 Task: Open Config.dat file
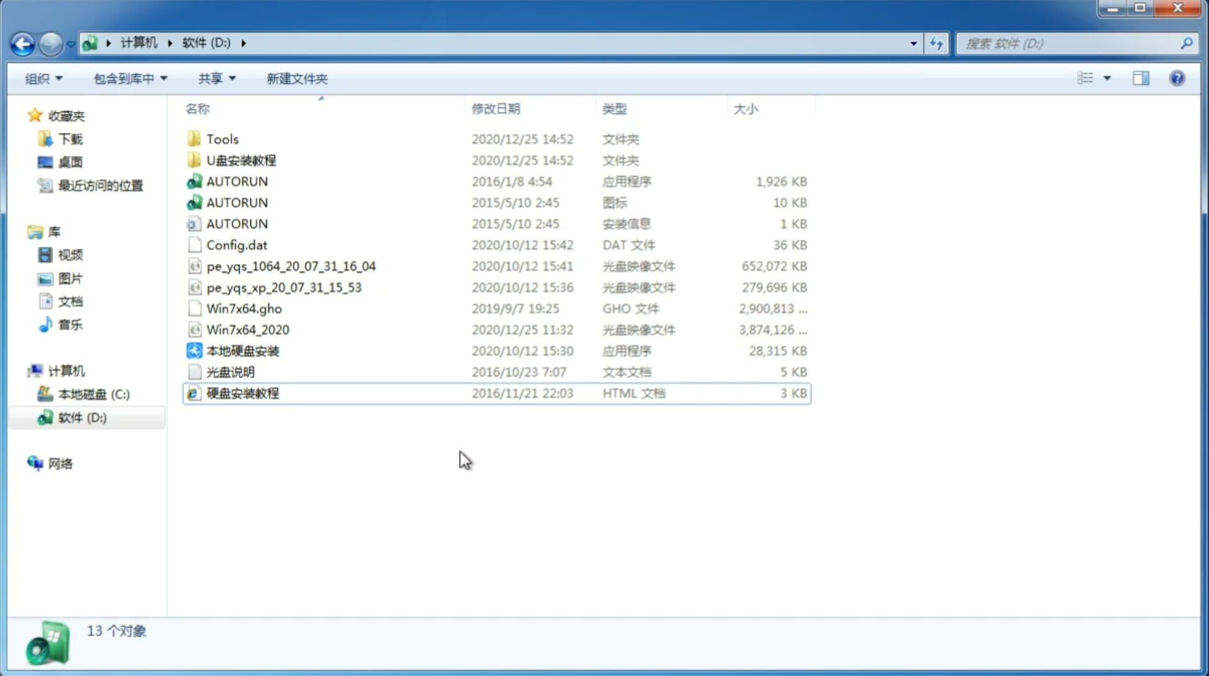[x=237, y=244]
